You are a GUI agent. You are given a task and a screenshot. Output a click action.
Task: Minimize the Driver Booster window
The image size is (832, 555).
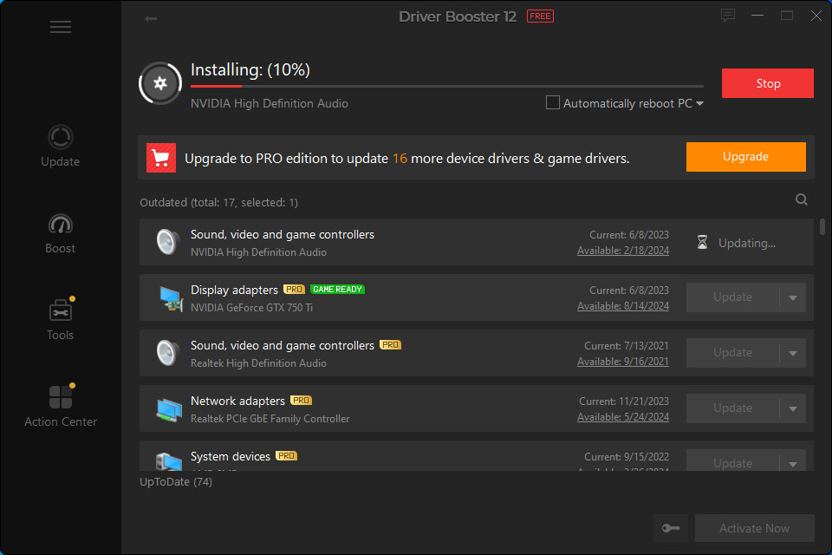(x=757, y=16)
